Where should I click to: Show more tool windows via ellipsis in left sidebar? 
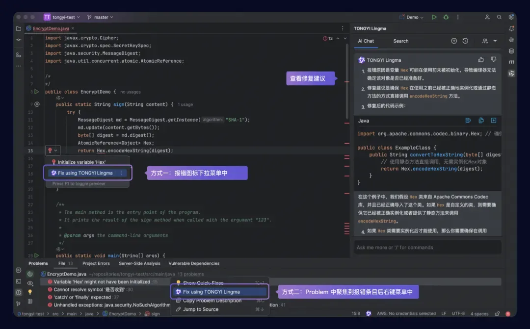[18, 66]
